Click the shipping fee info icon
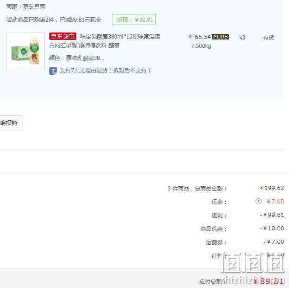The image size is (289, 288). coord(258,202)
